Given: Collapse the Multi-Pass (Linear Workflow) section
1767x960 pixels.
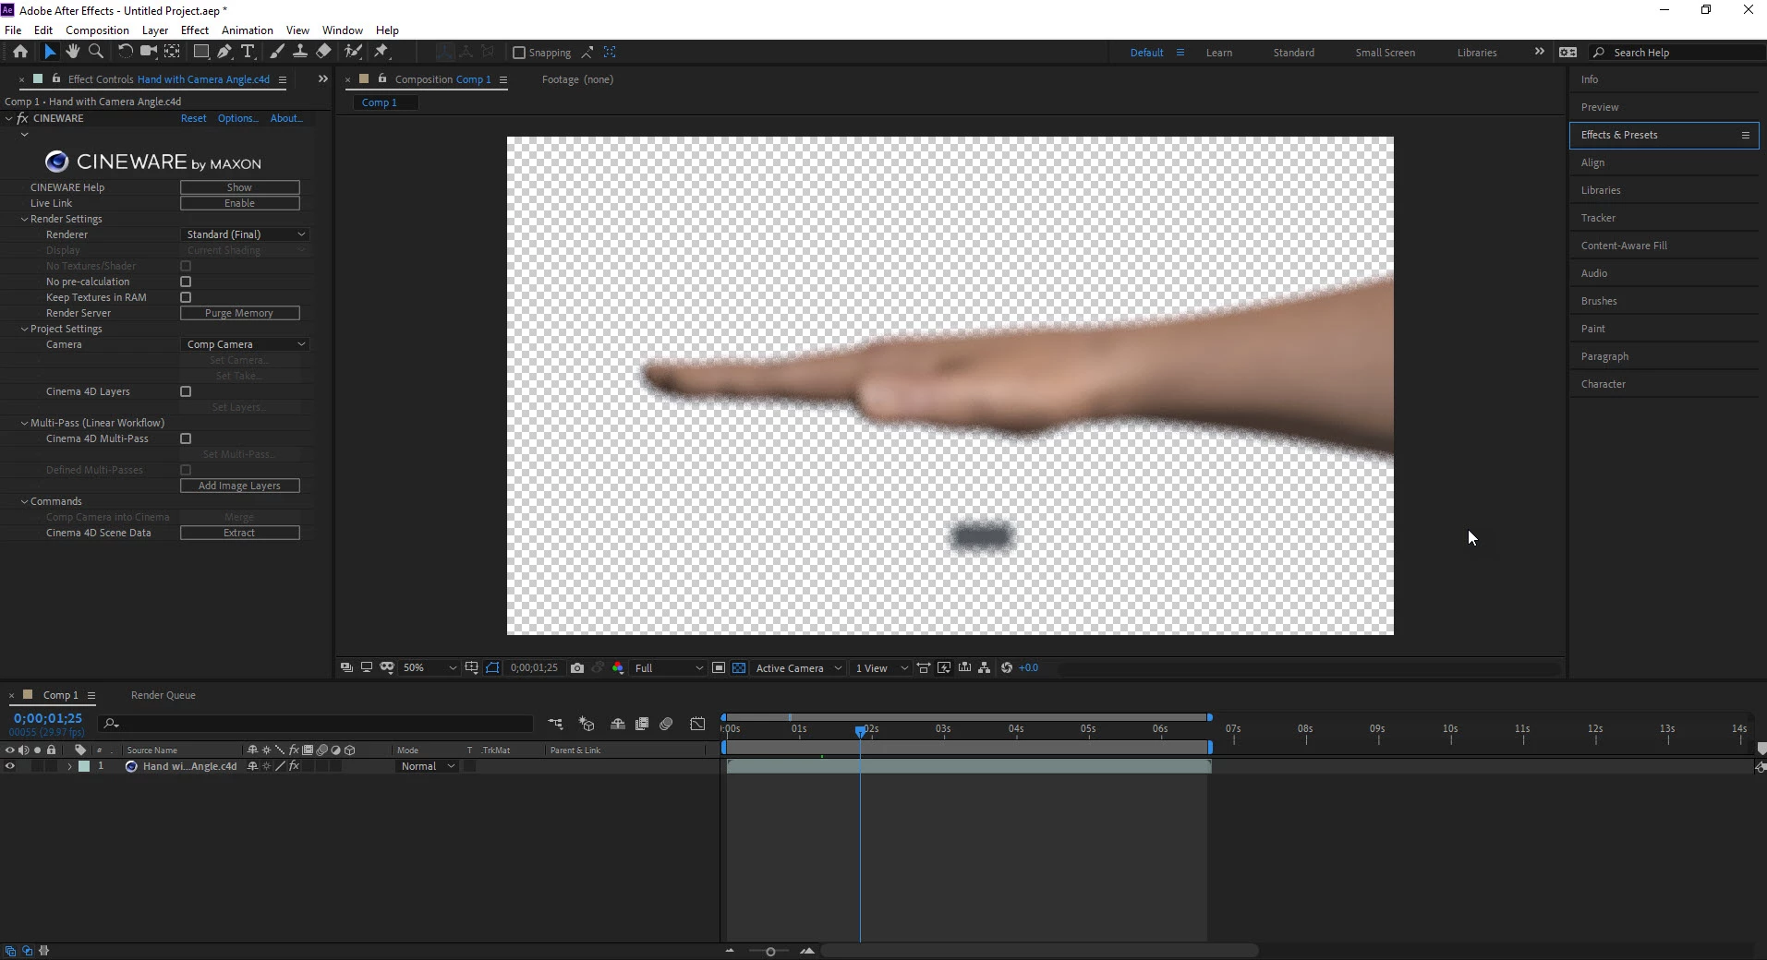Looking at the screenshot, I should (x=25, y=423).
